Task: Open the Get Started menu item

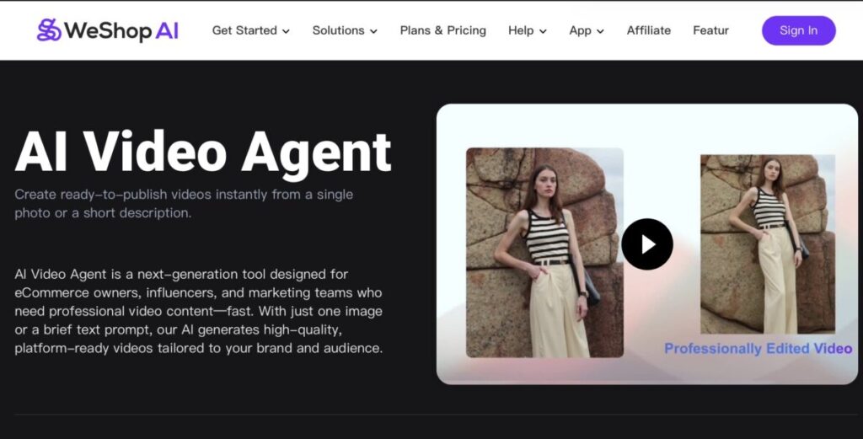Action: 244,30
